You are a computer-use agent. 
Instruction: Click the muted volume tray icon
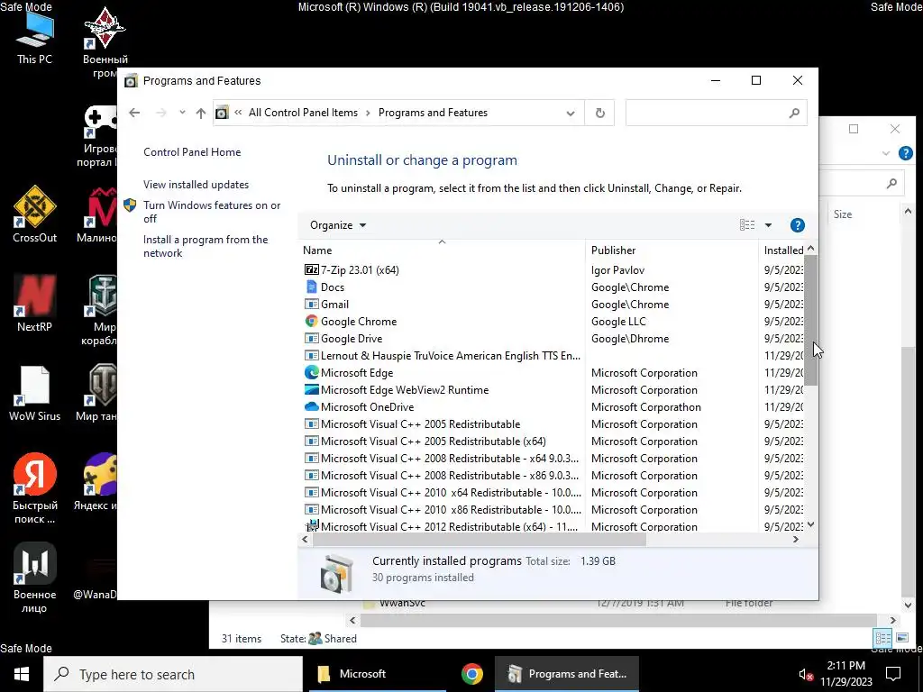point(806,674)
